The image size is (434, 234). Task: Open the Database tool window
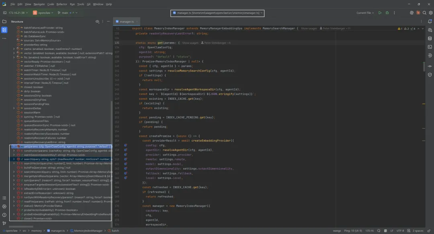click(x=429, y=39)
